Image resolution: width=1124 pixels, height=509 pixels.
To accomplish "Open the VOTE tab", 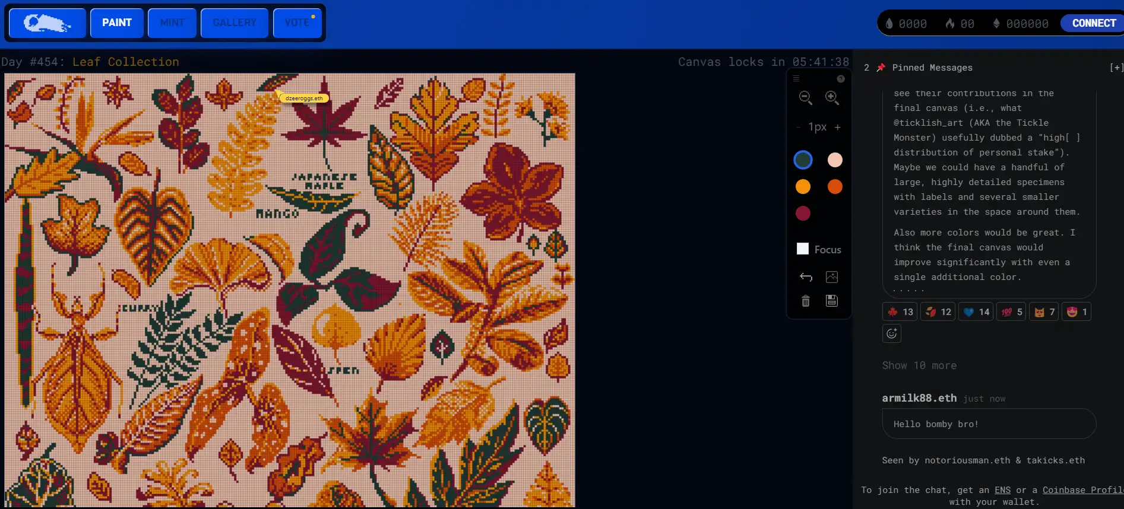I will [297, 23].
